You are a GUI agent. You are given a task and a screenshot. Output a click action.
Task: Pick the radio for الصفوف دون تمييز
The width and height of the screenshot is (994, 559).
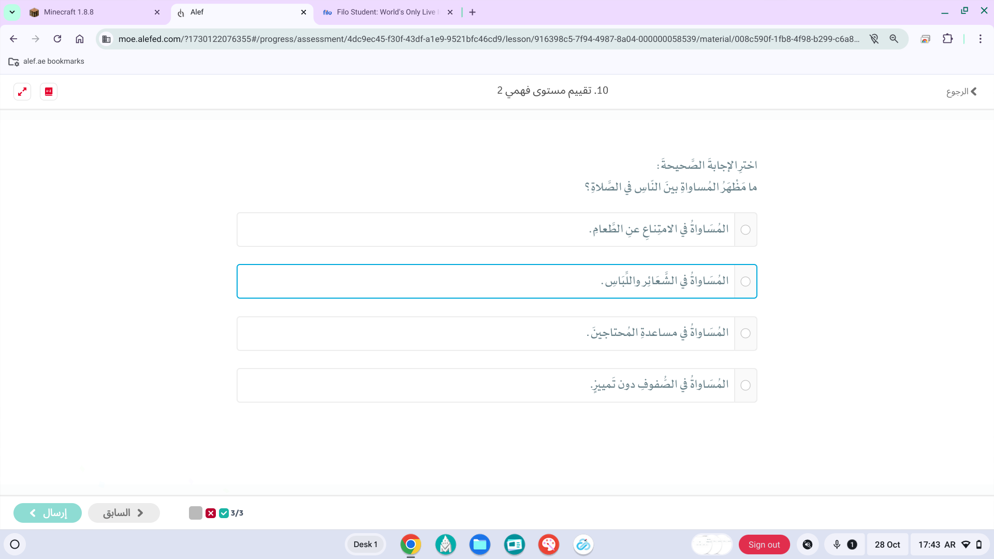tap(745, 385)
